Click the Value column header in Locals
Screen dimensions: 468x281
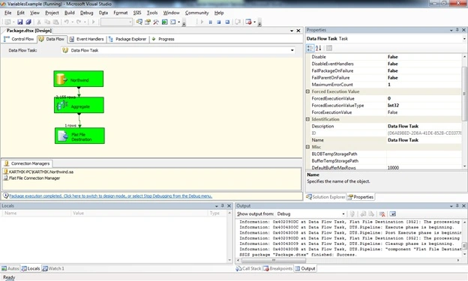[x=78, y=214]
